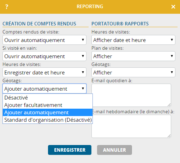180x163 pixels.
Task: Click resize grip of weekly e-mail box
Action: click(169, 136)
